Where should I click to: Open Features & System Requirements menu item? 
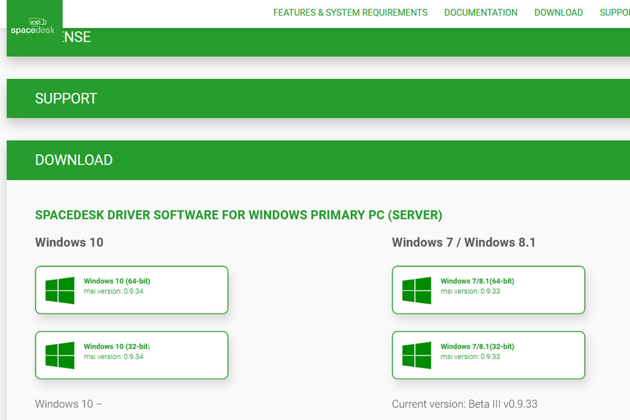pos(350,13)
